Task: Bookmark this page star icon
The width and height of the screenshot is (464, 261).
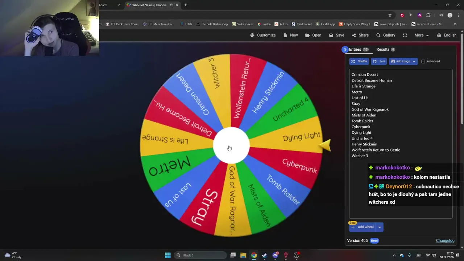Action: tap(390, 15)
